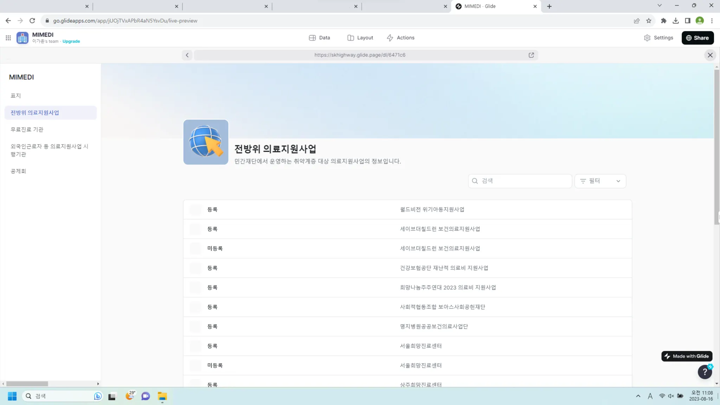Bookmark the page with the star icon
The height and width of the screenshot is (405, 720).
point(649,21)
